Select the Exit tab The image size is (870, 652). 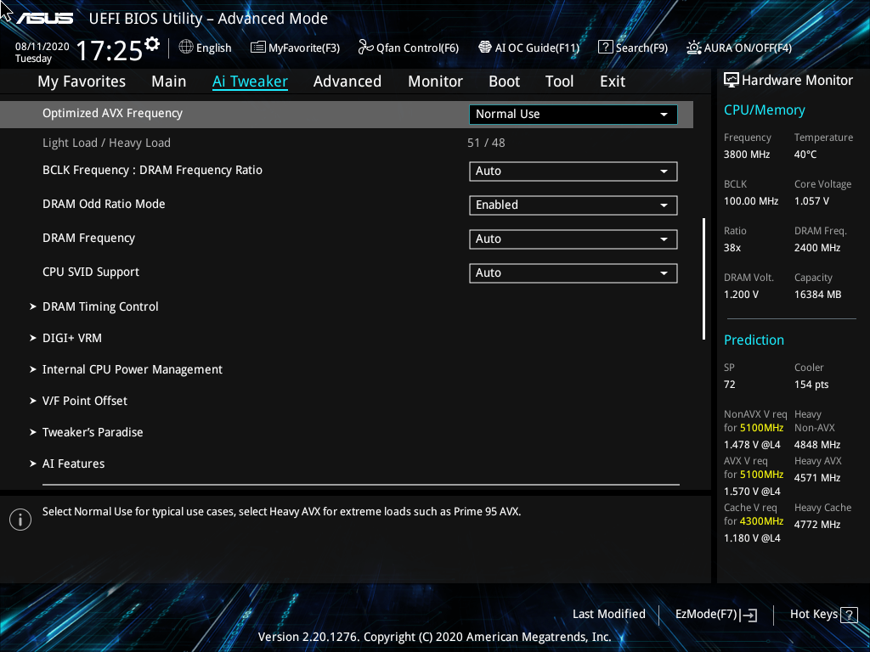coord(613,81)
